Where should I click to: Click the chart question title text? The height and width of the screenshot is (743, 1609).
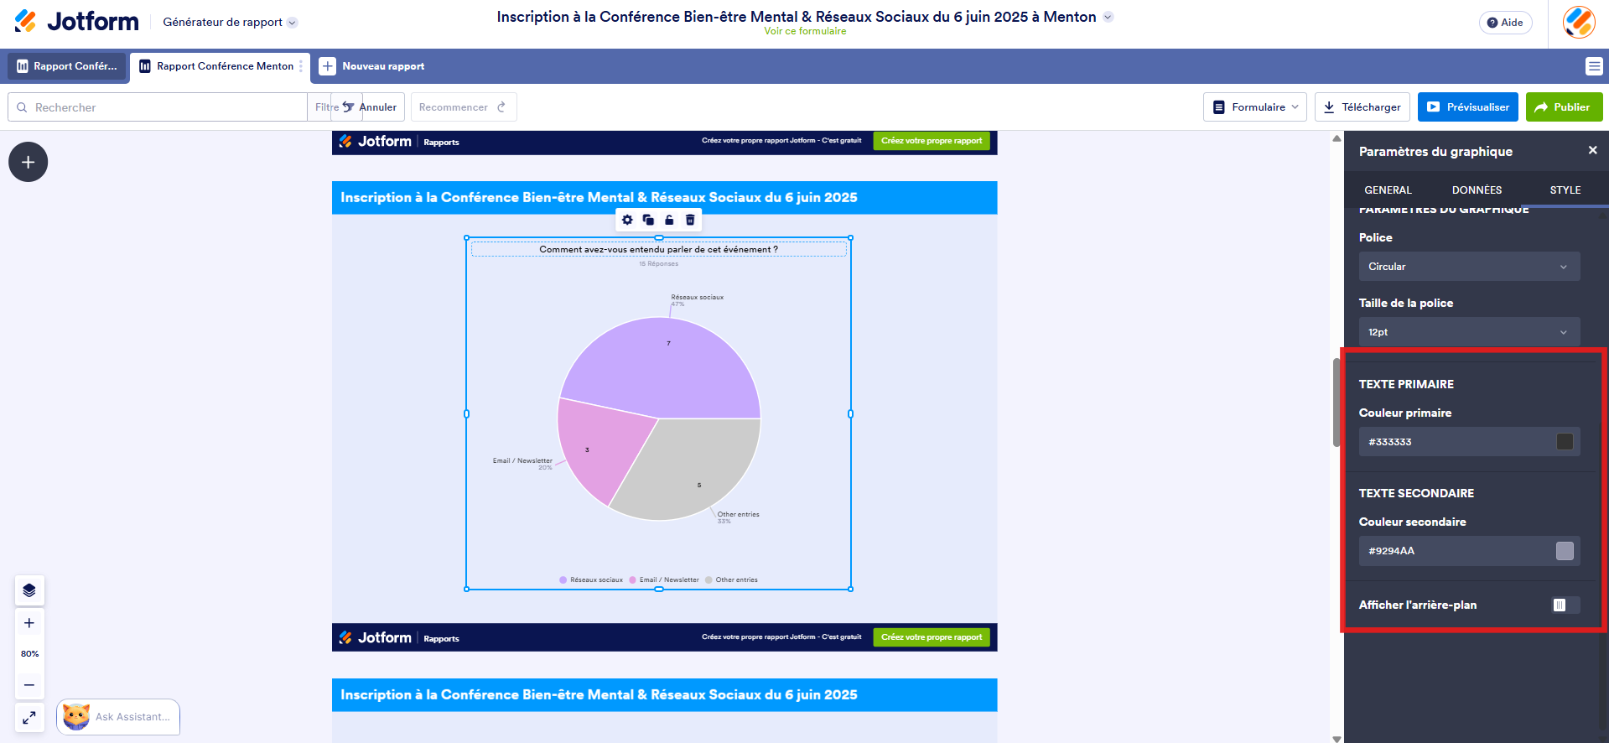[x=658, y=249]
